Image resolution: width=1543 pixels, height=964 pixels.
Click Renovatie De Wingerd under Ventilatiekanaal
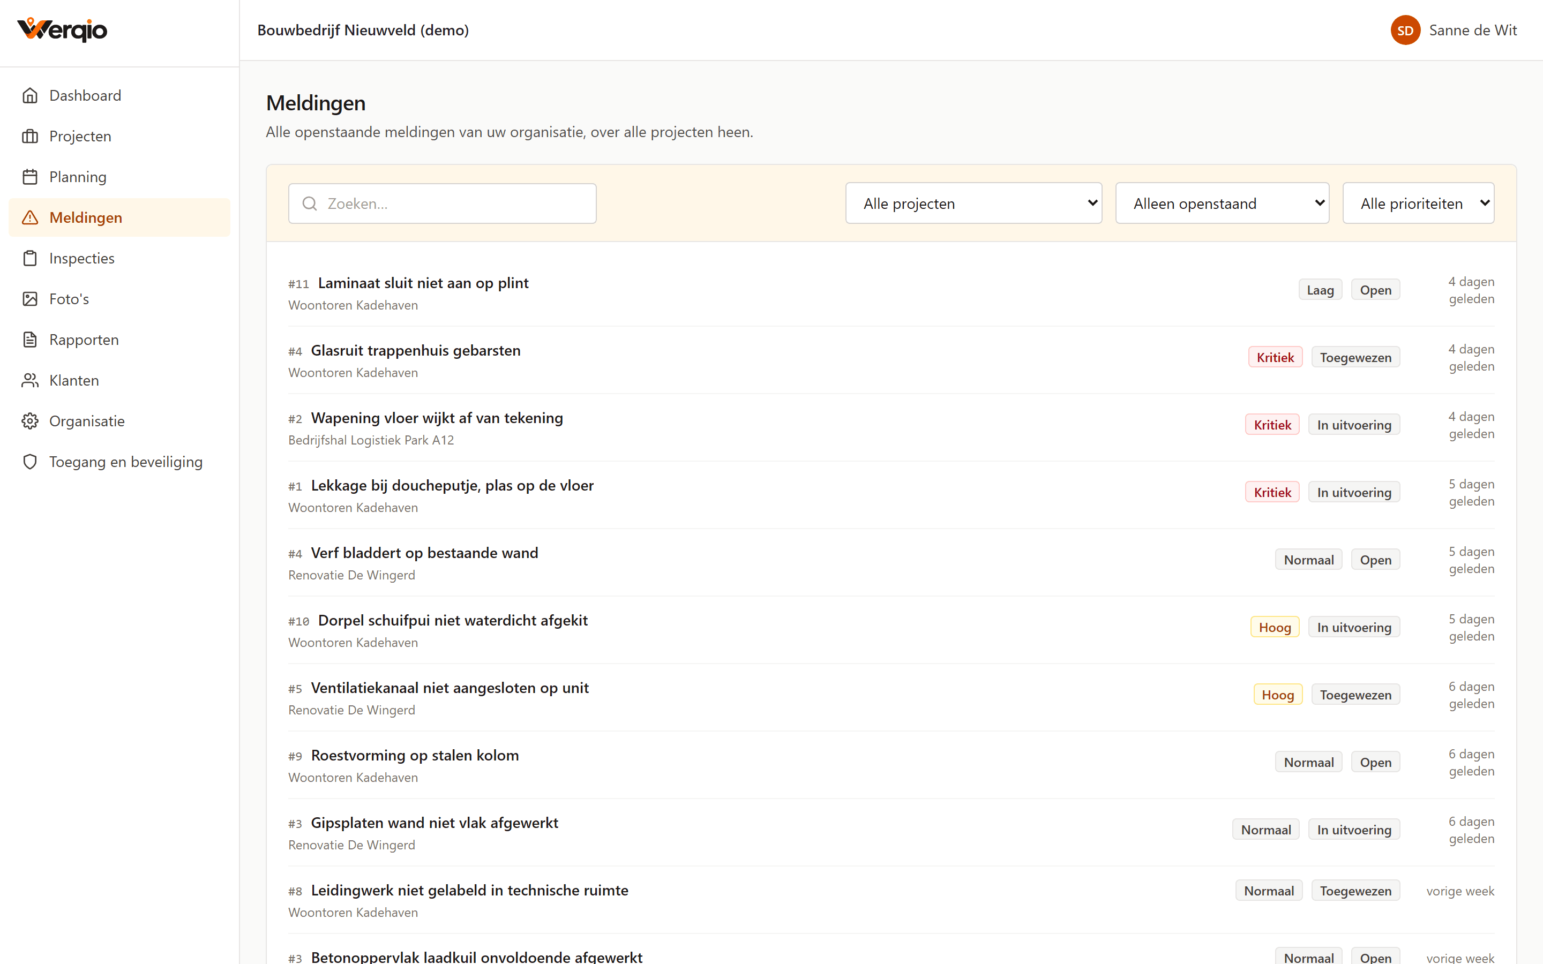pos(351,710)
